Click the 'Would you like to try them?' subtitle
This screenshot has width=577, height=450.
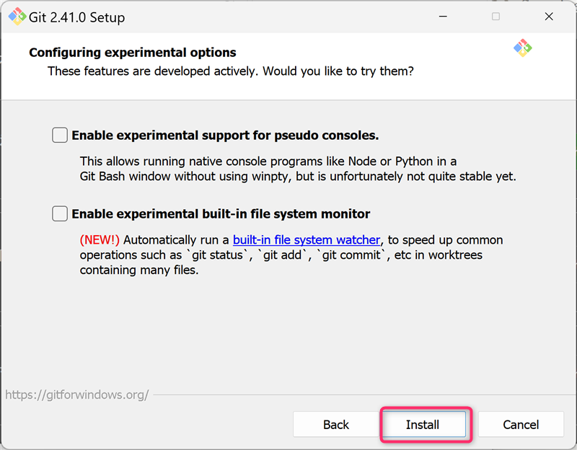[x=338, y=71]
